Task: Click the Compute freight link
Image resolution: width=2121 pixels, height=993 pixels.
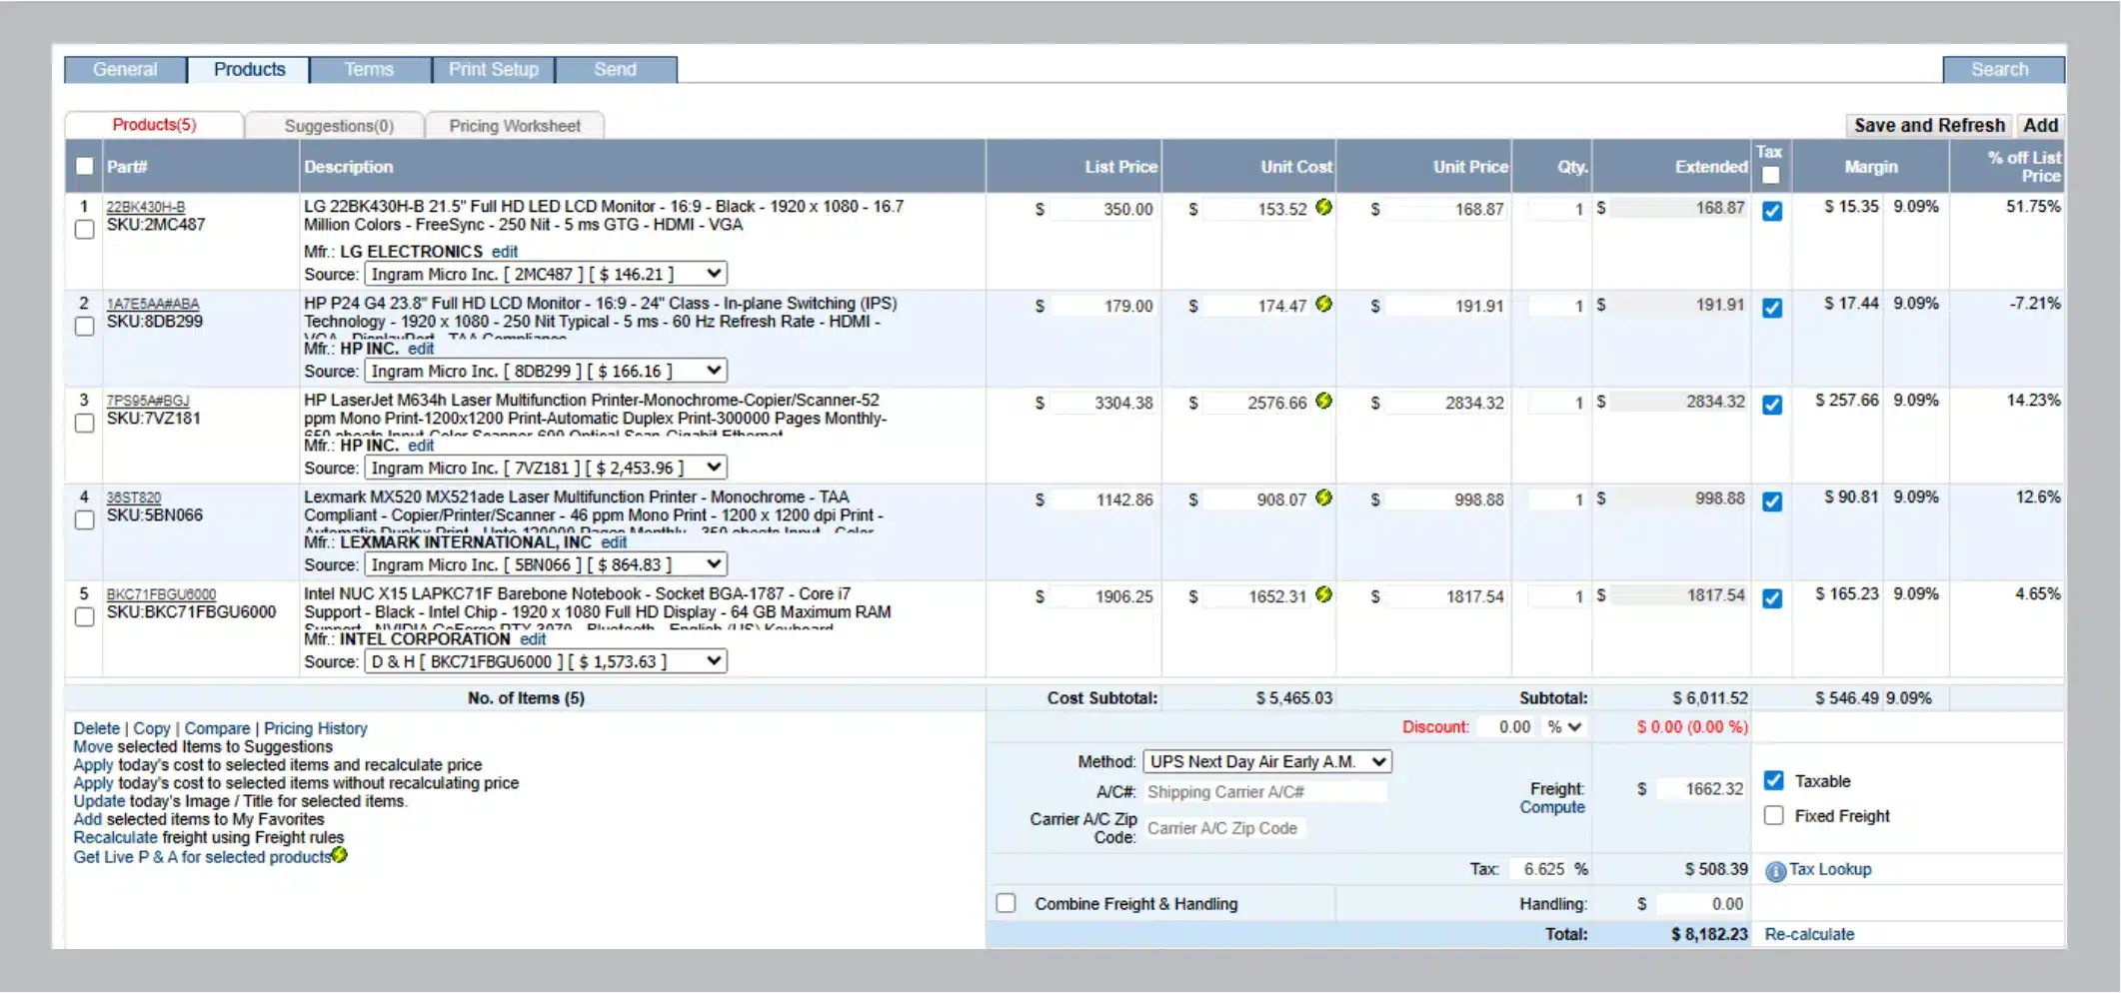Action: pos(1552,807)
